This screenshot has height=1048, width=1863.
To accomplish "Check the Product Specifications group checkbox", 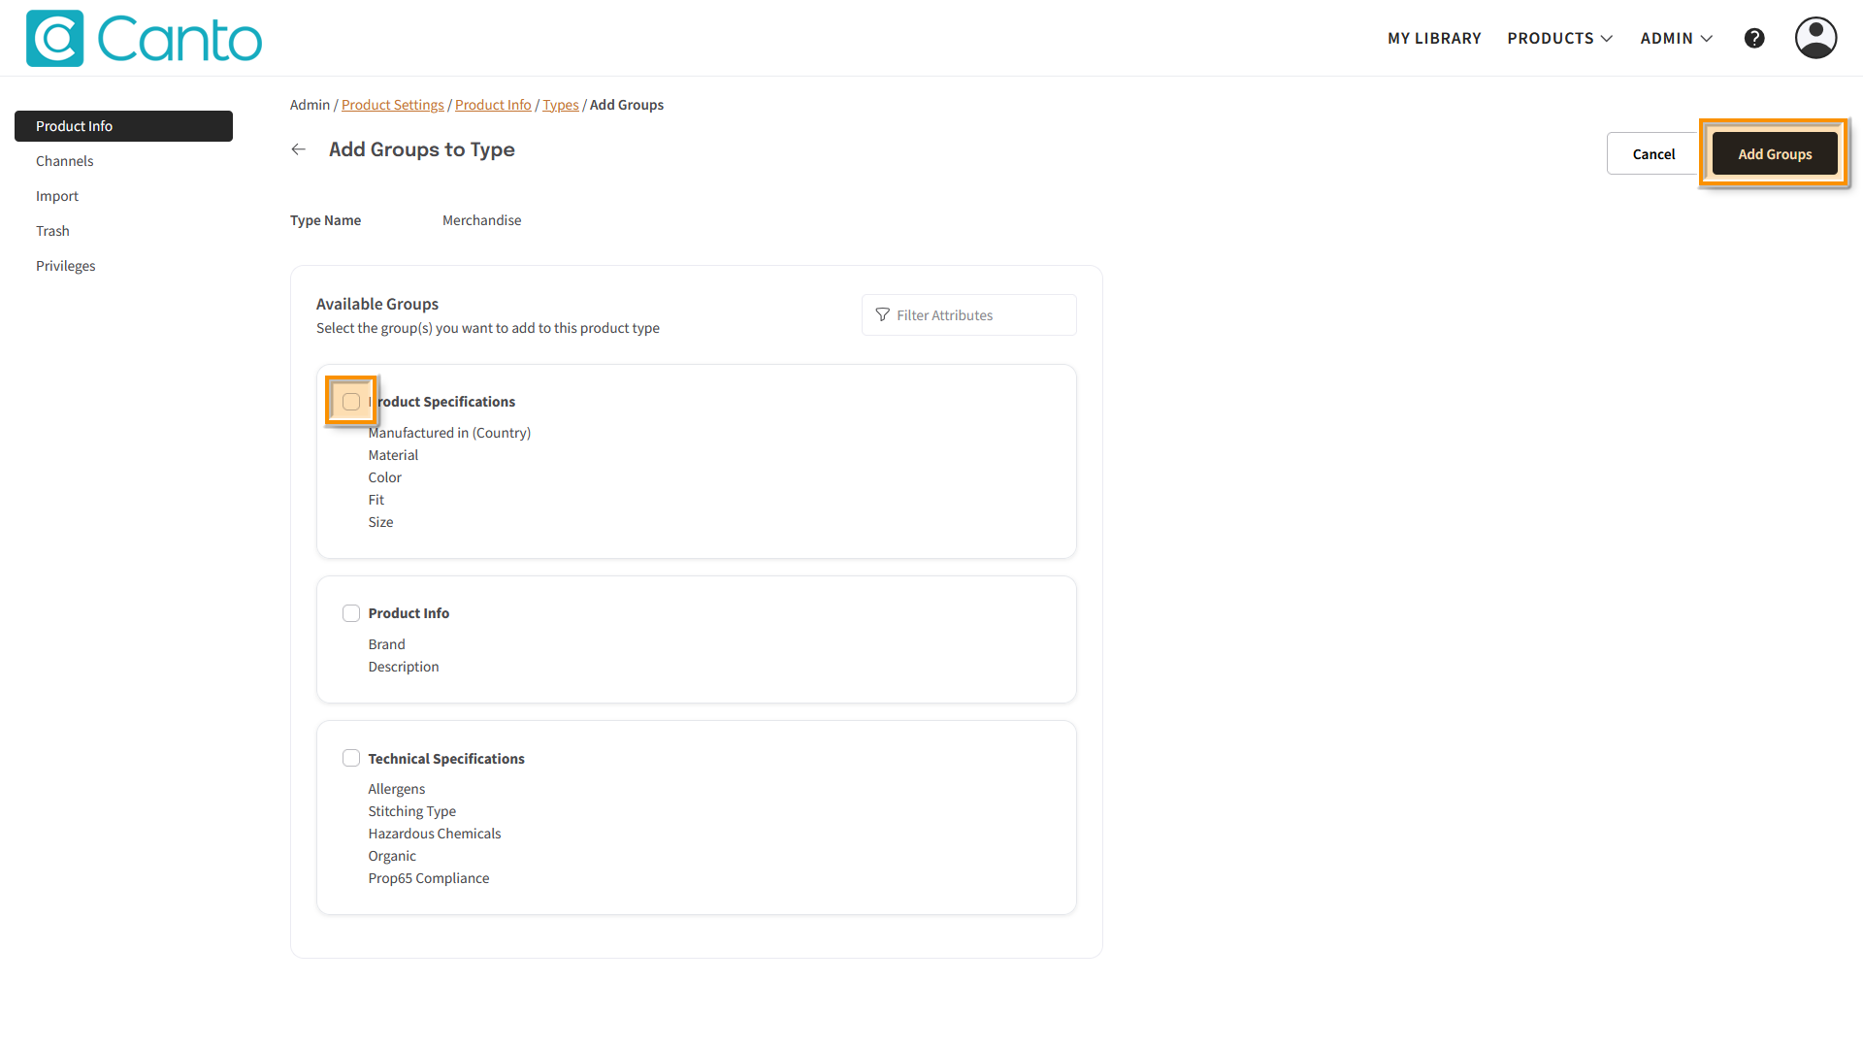I will point(351,402).
